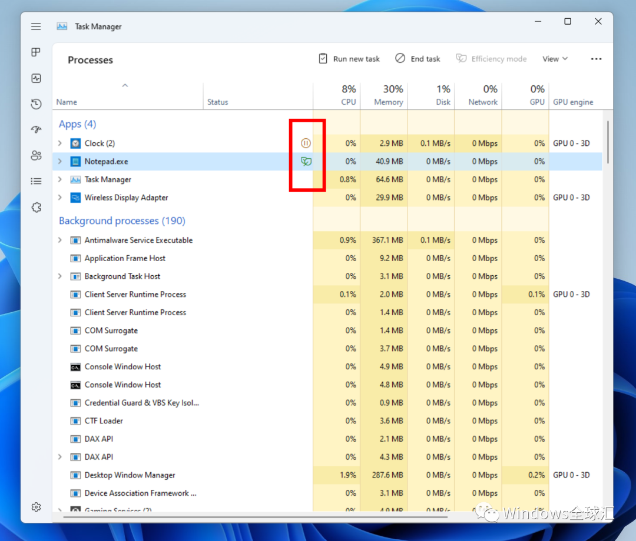Select the first Client Server Runtime Process
636x541 pixels.
327,295
